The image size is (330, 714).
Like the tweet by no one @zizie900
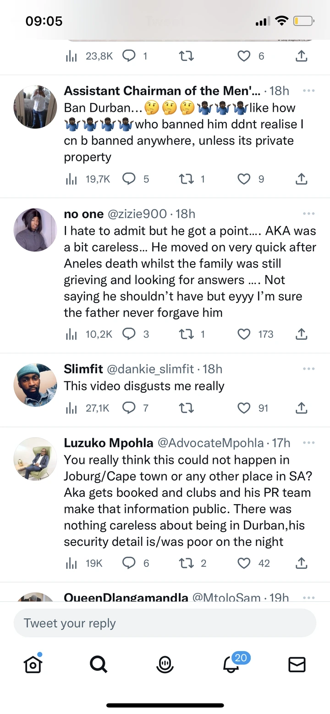(244, 334)
